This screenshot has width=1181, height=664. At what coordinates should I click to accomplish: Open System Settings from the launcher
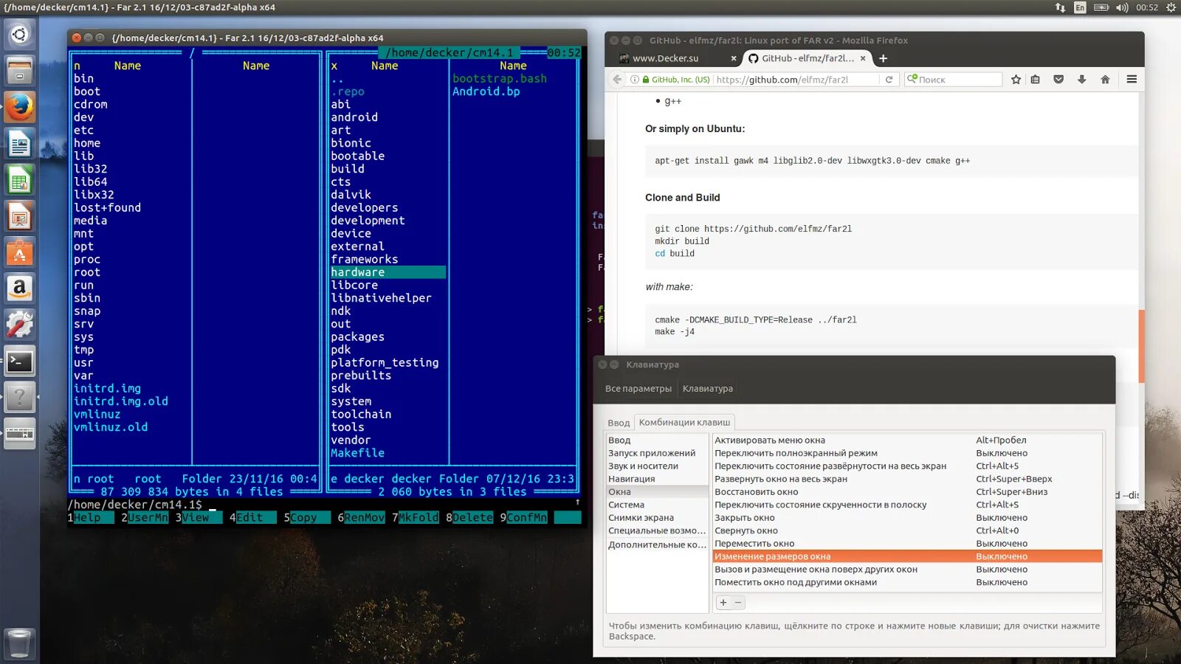tap(20, 324)
